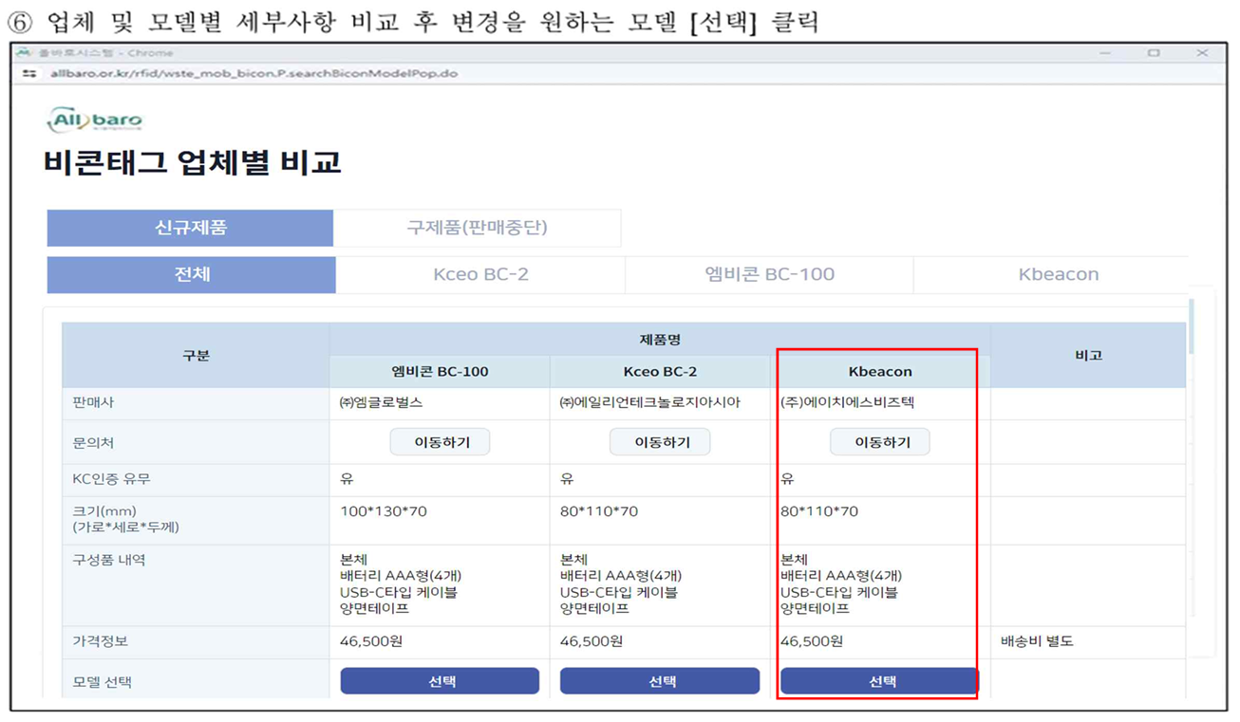This screenshot has width=1240, height=722.
Task: Click the site info icon beside URL
Action: coord(29,73)
